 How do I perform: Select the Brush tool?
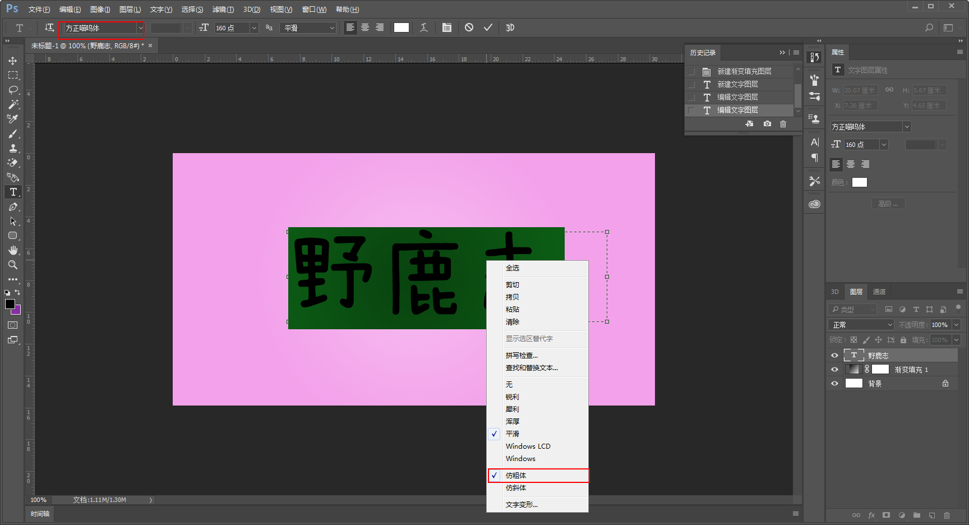13,133
